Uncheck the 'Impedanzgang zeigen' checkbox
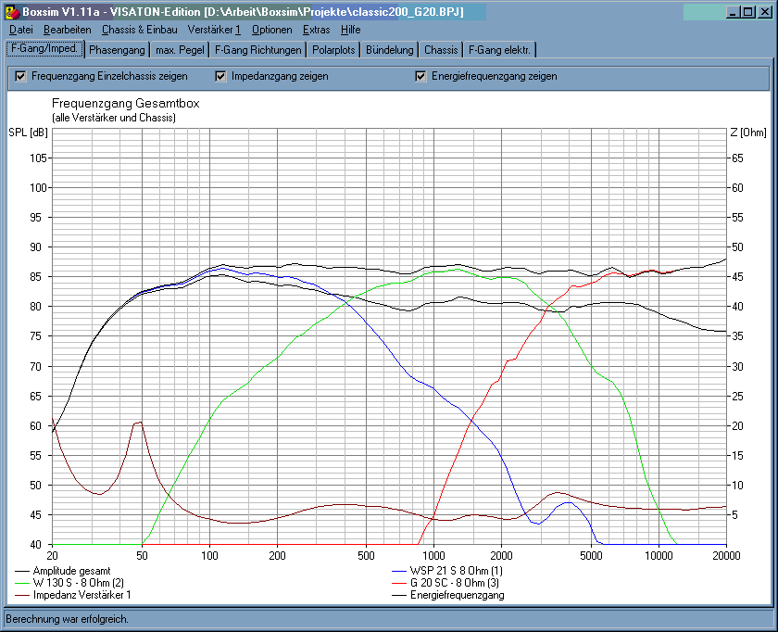778x632 pixels. point(220,76)
